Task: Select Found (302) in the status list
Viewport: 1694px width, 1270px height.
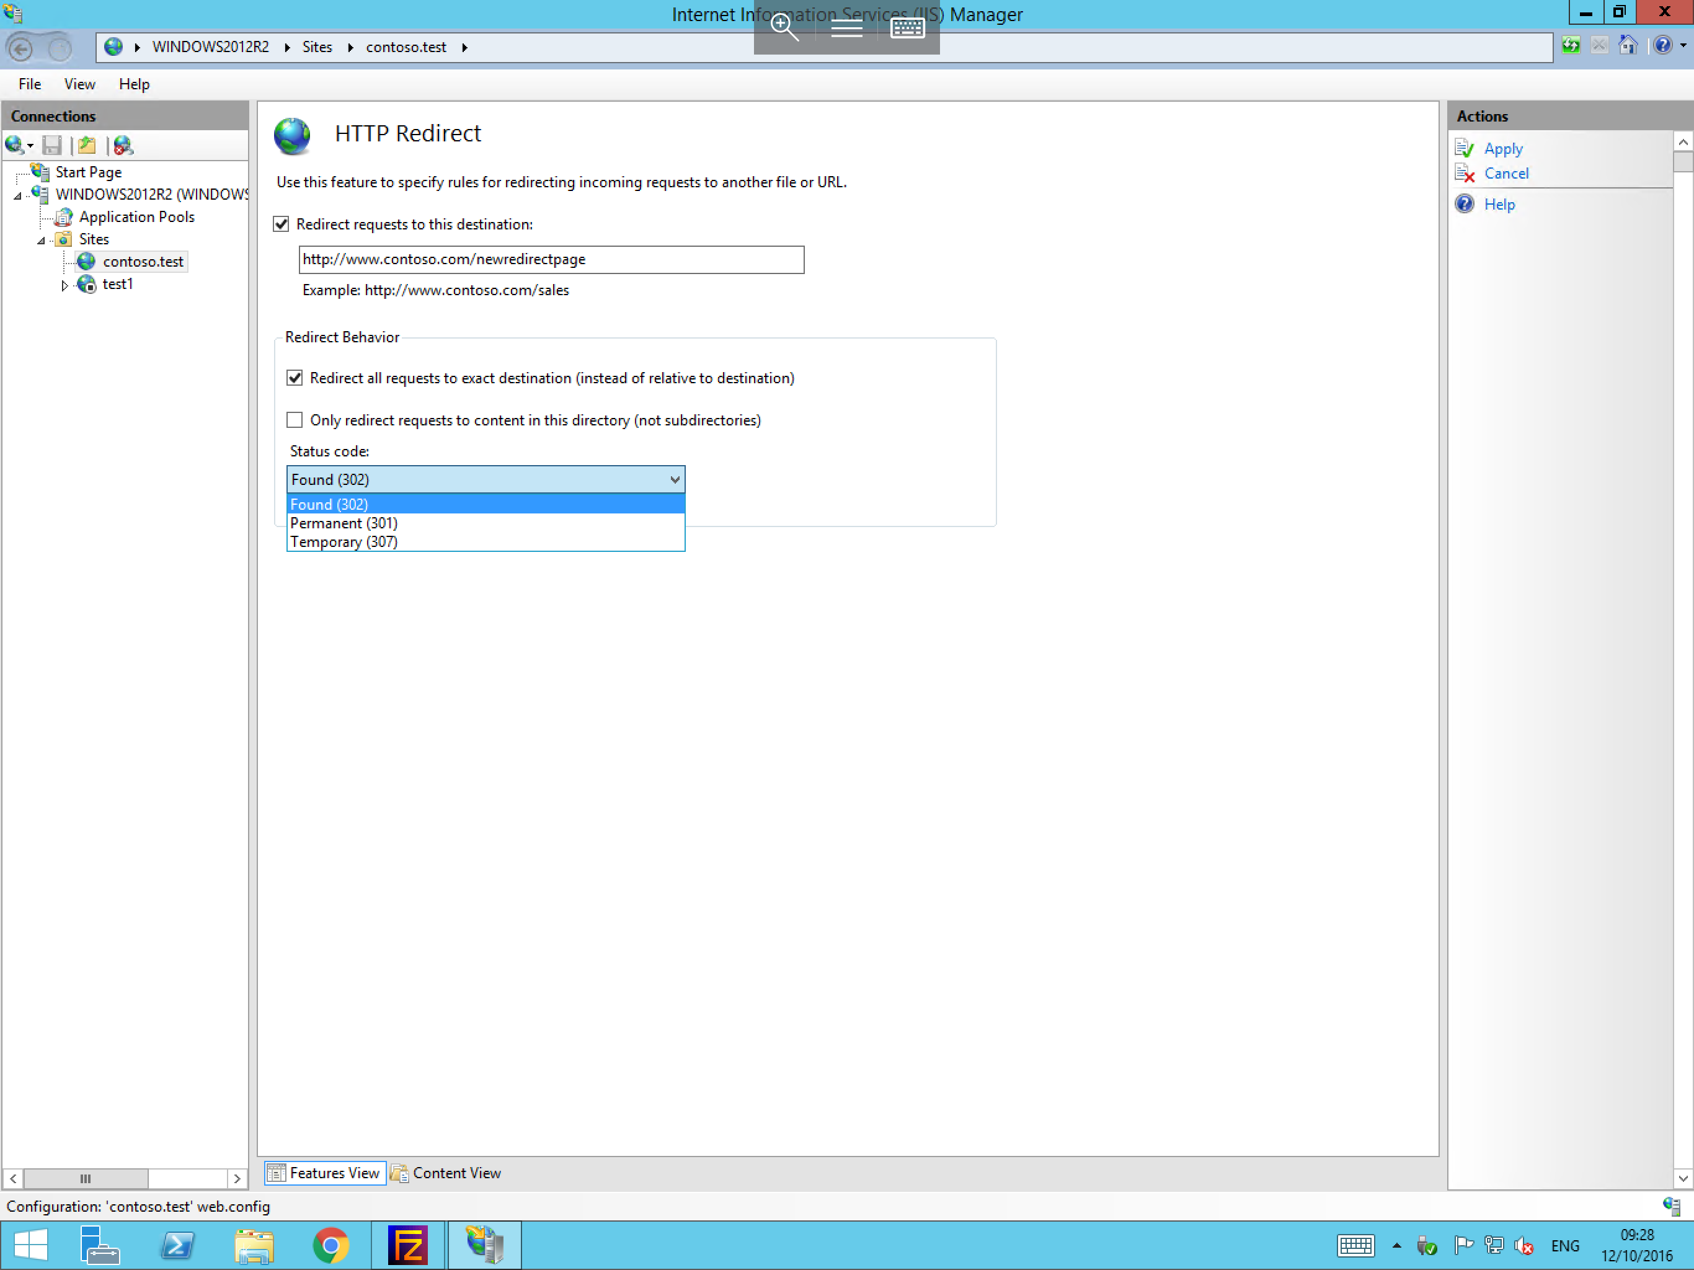Action: coord(486,504)
